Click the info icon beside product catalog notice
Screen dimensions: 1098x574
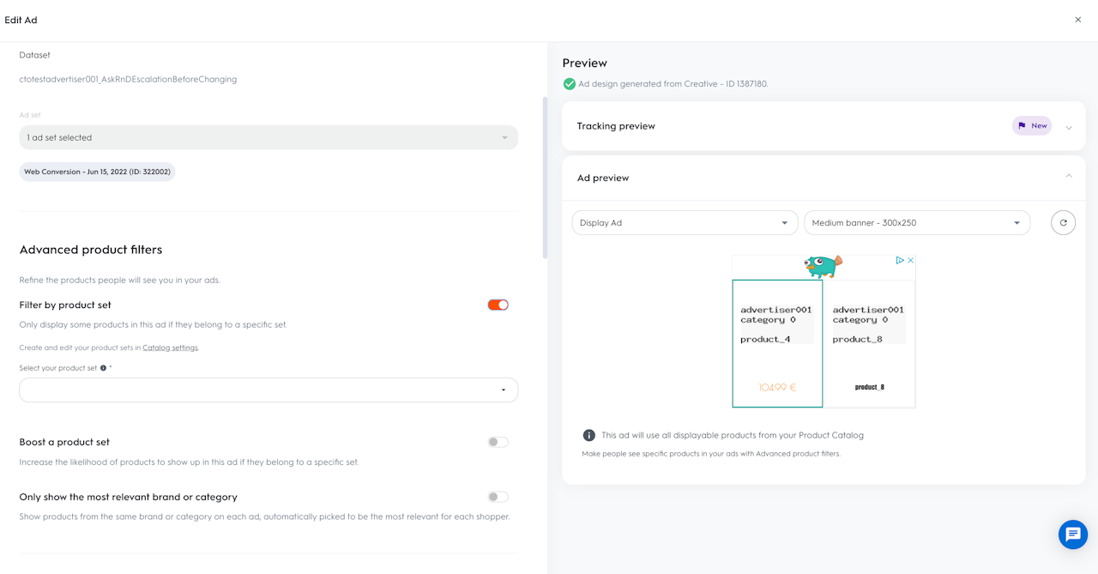tap(589, 435)
